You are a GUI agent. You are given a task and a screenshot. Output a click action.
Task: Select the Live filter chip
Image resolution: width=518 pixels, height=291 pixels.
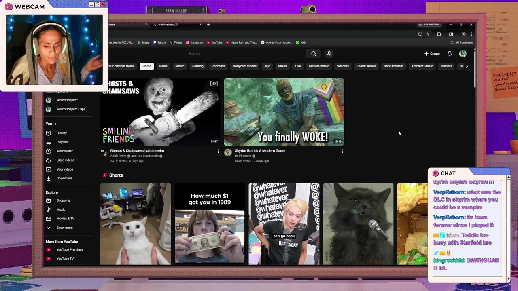[x=298, y=66]
